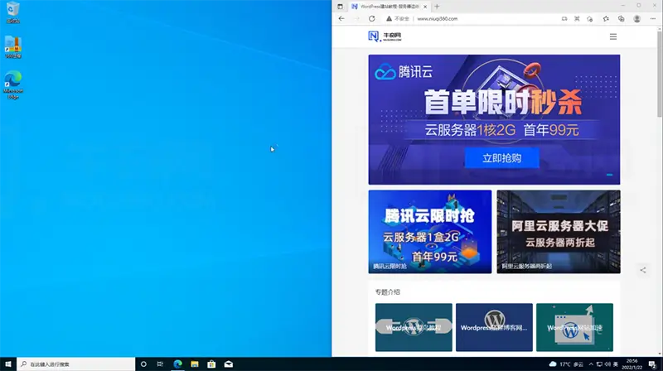Image resolution: width=663 pixels, height=371 pixels.
Task: Go back to the previous page
Action: point(341,18)
